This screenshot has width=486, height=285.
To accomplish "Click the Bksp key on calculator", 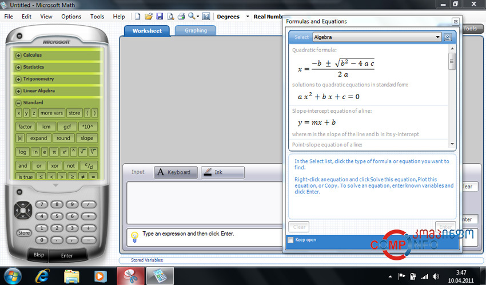I will point(39,255).
